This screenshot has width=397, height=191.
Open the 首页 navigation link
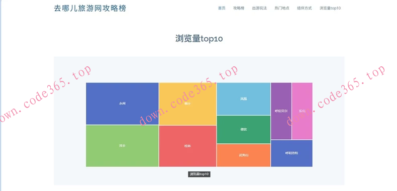222,8
